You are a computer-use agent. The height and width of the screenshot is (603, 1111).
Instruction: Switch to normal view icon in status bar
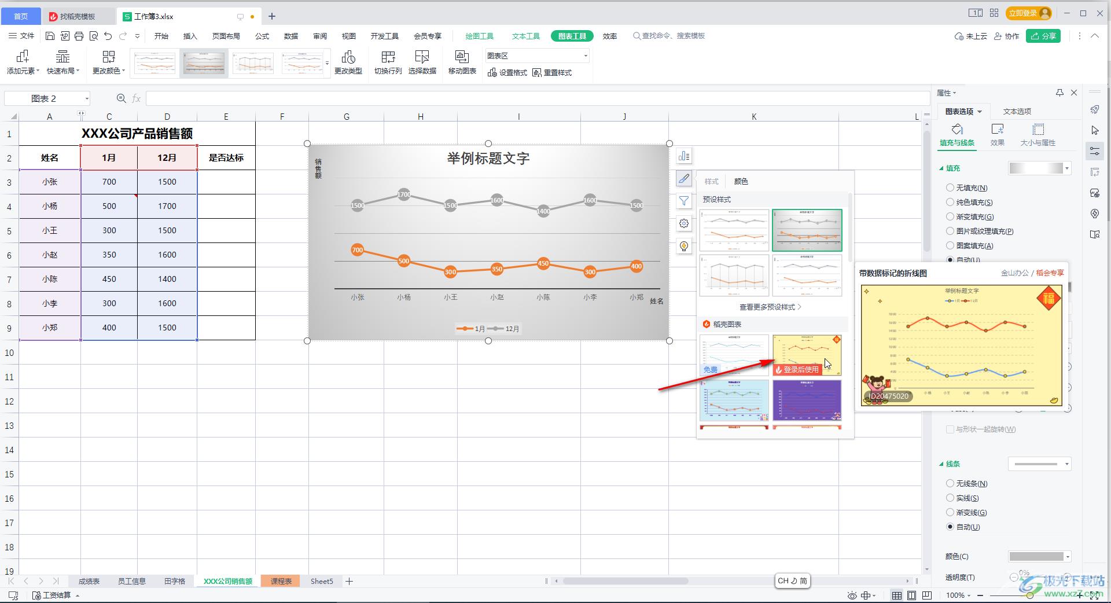tap(896, 595)
